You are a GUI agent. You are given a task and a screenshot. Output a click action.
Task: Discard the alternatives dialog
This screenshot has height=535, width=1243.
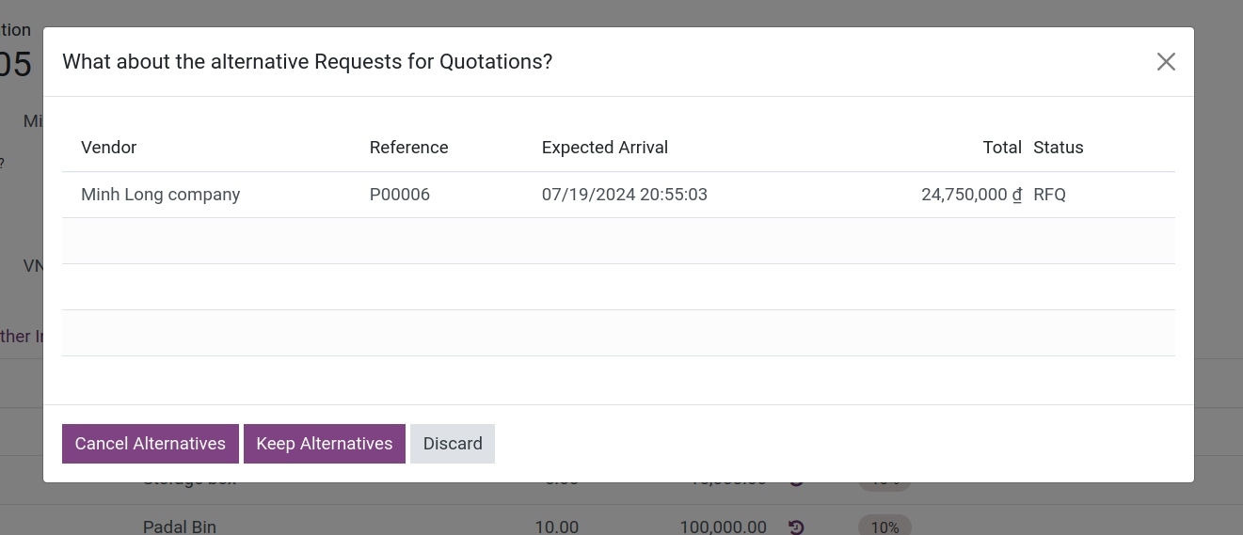pos(453,444)
